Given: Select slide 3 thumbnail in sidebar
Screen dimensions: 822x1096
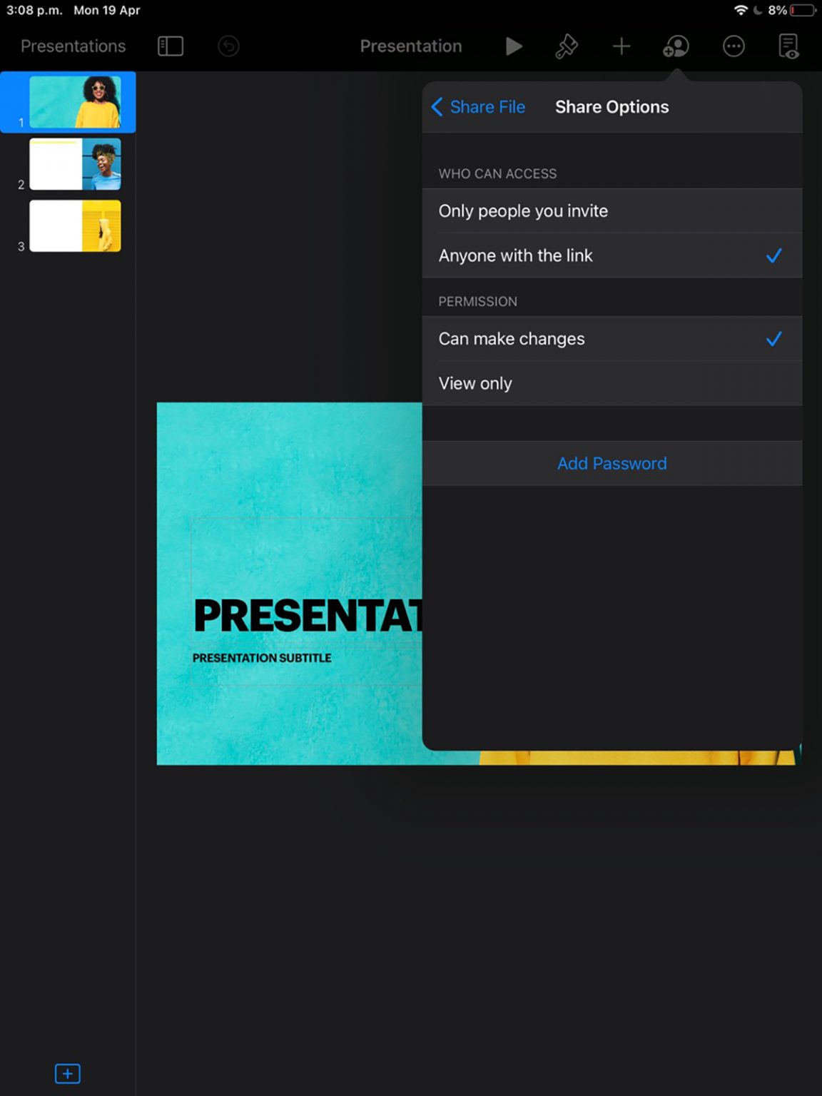Looking at the screenshot, I should (74, 227).
